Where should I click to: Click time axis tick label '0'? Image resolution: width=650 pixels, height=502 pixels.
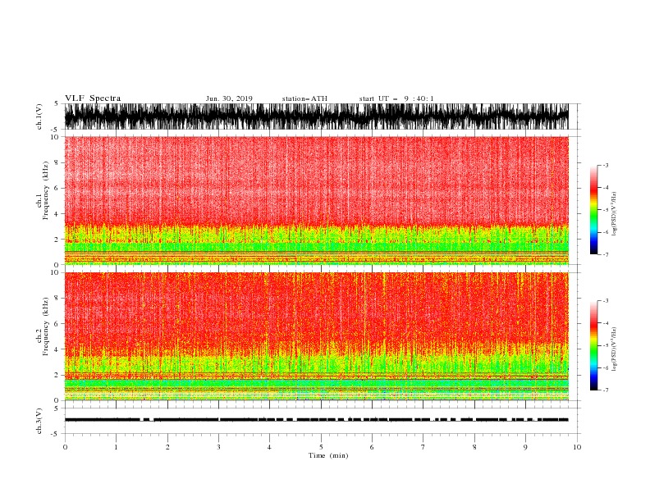tap(65, 447)
